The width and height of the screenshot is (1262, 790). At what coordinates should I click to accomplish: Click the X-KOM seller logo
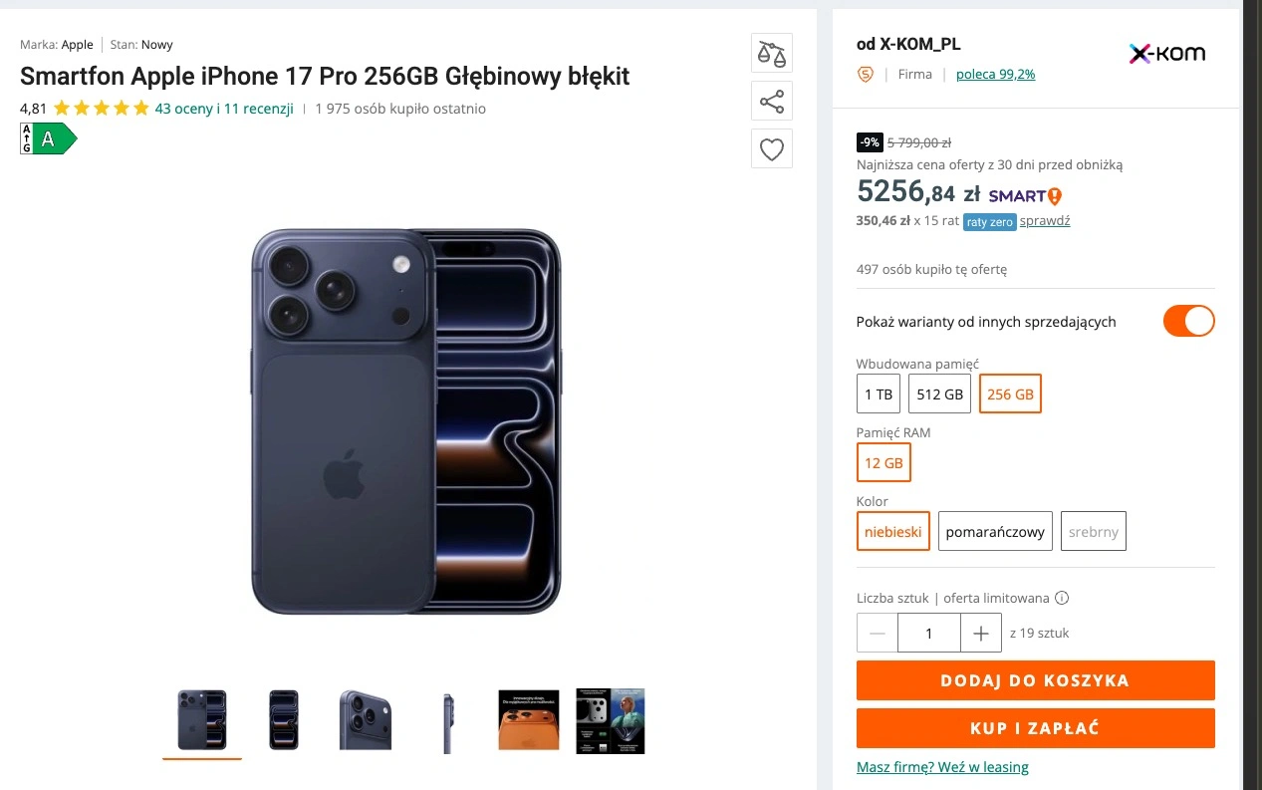pyautogui.click(x=1166, y=54)
